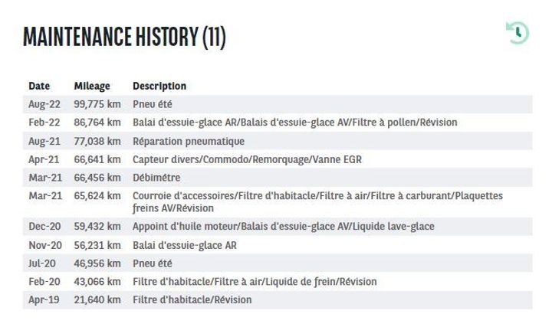Click the Débimétre row
This screenshot has height=327, width=552.
click(x=278, y=178)
